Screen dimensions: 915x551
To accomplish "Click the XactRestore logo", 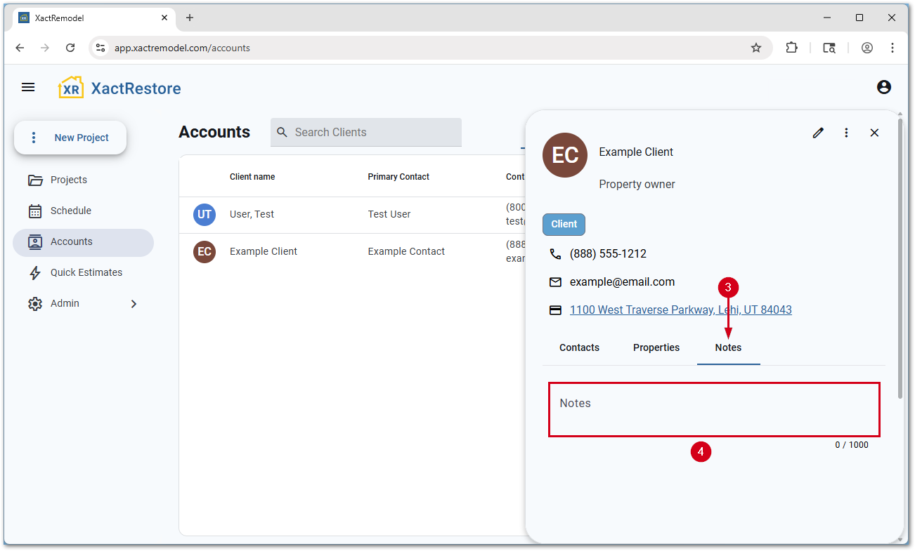I will tap(119, 88).
